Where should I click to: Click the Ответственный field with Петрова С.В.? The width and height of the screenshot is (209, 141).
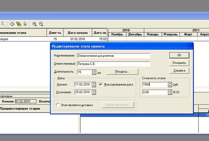[x=113, y=64]
